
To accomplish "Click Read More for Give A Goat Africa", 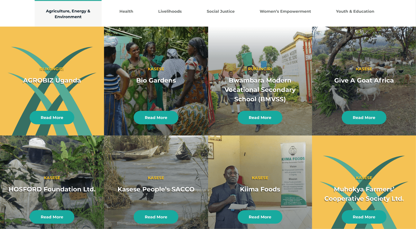I will click(x=364, y=118).
